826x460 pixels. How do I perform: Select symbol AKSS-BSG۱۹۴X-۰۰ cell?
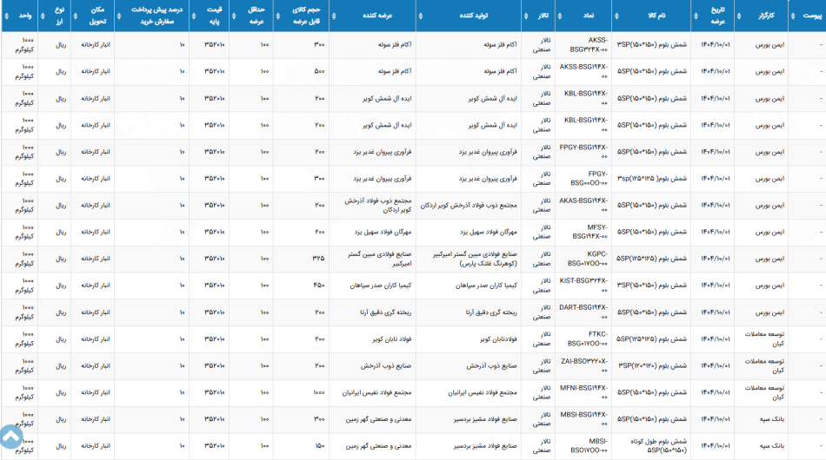point(583,71)
